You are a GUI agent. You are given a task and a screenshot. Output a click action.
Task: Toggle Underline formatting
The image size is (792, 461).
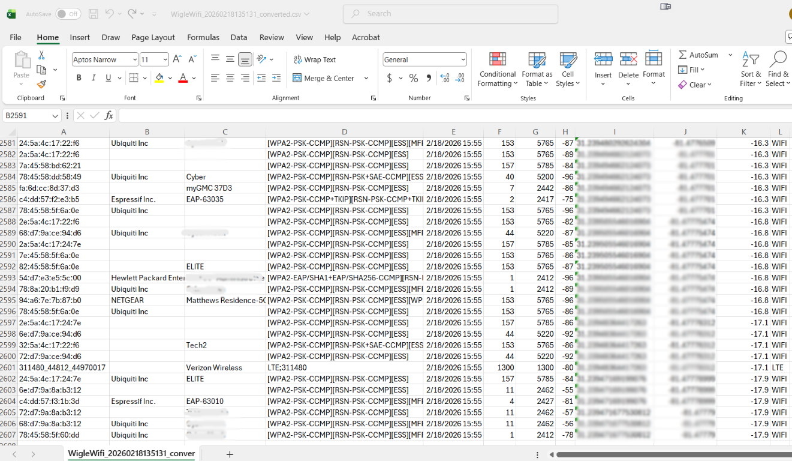pos(109,78)
